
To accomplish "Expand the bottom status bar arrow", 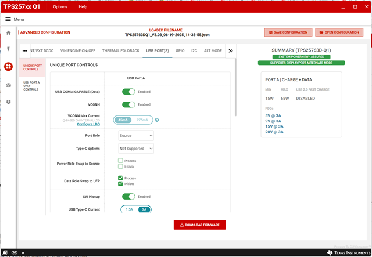I will (x=23, y=252).
